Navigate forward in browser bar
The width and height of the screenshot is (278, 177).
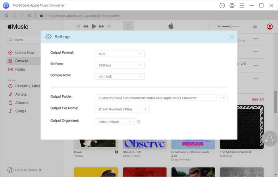tap(22, 15)
